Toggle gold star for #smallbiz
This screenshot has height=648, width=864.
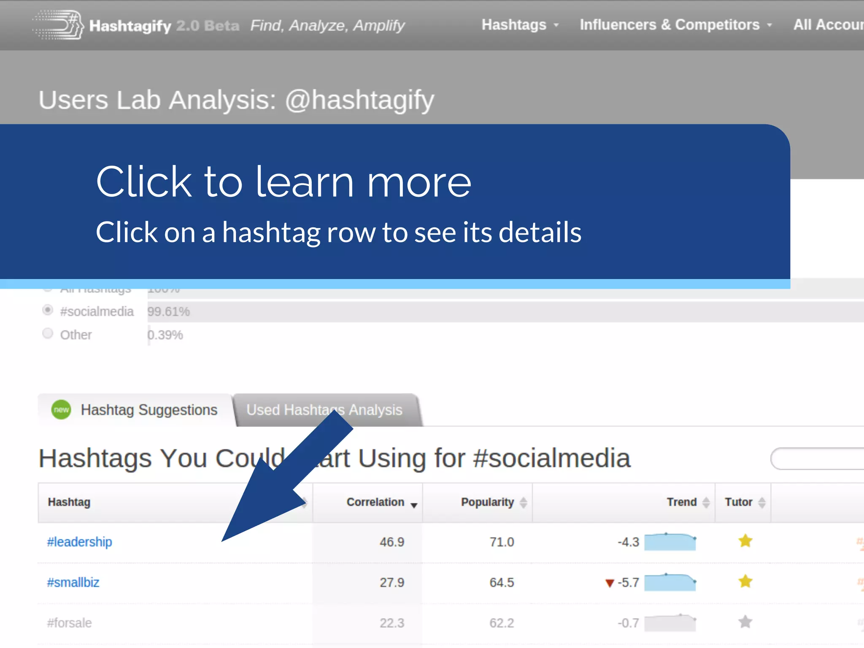tap(745, 581)
